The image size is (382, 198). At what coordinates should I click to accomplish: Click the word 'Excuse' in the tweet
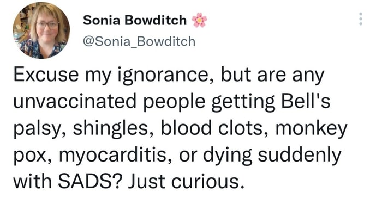point(46,75)
